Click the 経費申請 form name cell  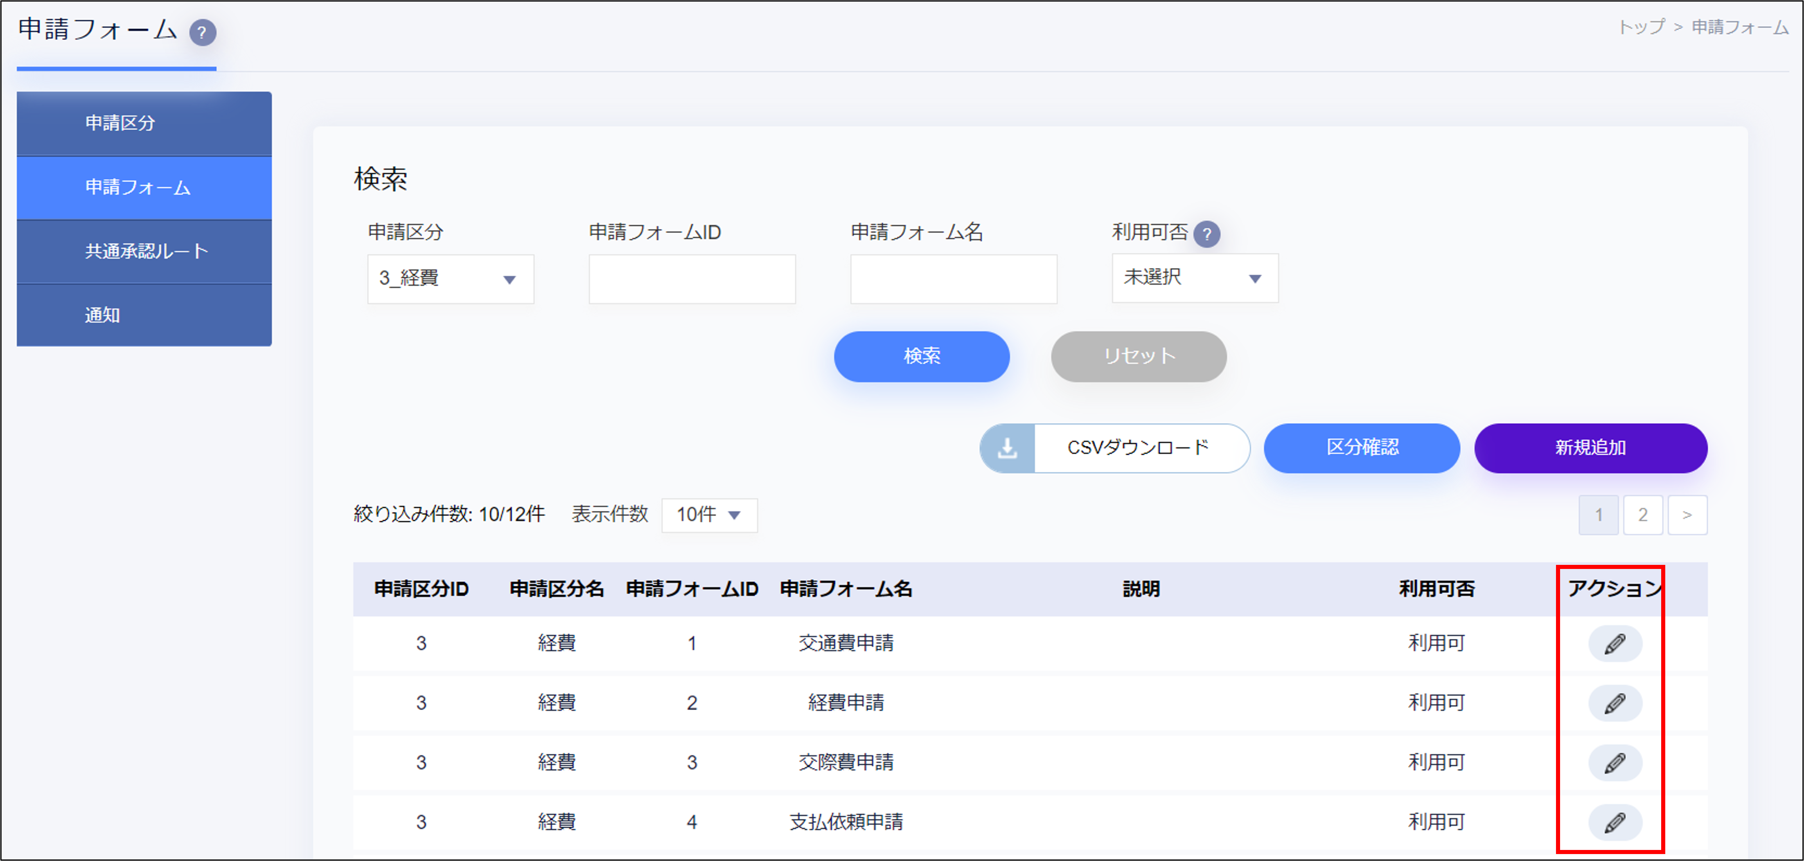pyautogui.click(x=846, y=703)
